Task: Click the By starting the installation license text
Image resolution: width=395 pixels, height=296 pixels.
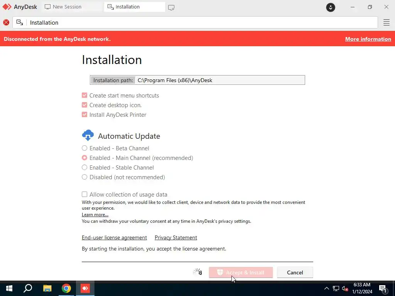Action: (x=154, y=249)
